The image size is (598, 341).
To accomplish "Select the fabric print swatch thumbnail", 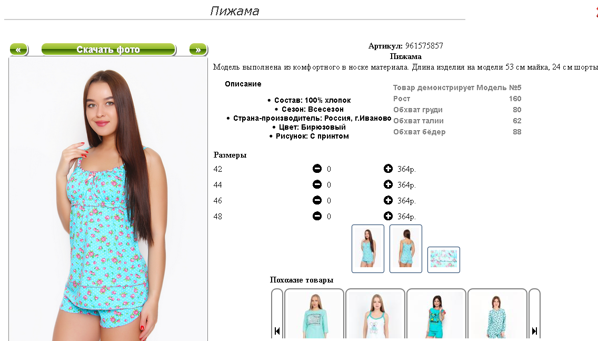I will (444, 260).
